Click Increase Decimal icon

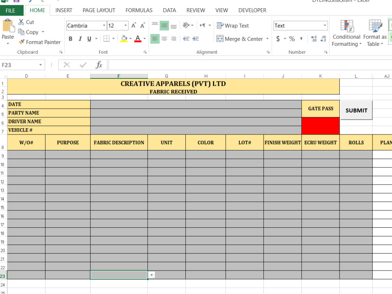point(314,39)
